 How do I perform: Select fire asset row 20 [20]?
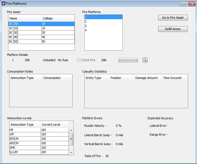coord(41,24)
